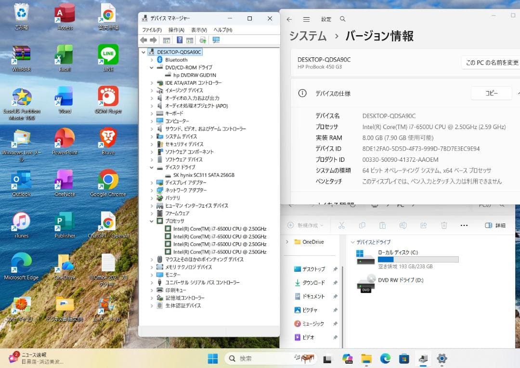Click the Copy icon in File Explorer toolbar
520x368 pixels.
click(362, 225)
